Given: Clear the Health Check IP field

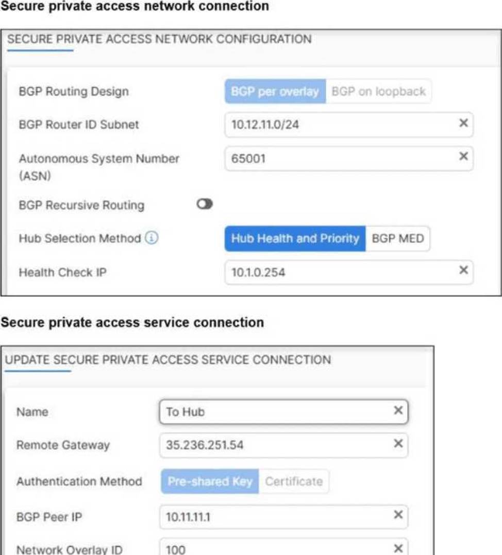Looking at the screenshot, I should pyautogui.click(x=463, y=270).
